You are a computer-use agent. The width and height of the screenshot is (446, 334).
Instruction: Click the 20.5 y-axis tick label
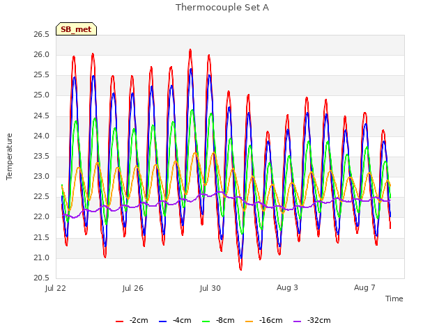pos(42,278)
